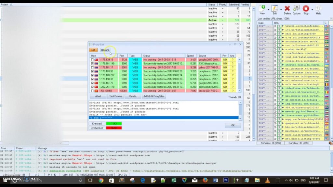The width and height of the screenshot is (333, 187).
Task: Open Excel from the taskbar
Action: (x=174, y=180)
